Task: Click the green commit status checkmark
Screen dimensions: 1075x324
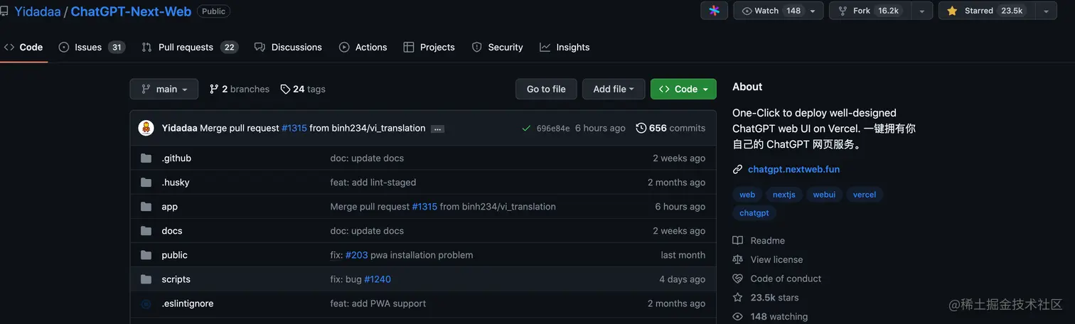Action: [x=526, y=129]
